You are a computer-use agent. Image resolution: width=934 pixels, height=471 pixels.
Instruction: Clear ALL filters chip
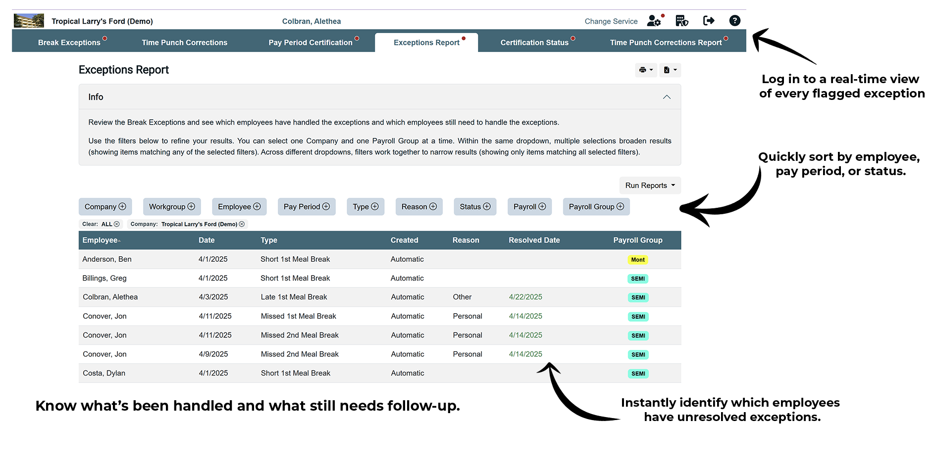116,224
